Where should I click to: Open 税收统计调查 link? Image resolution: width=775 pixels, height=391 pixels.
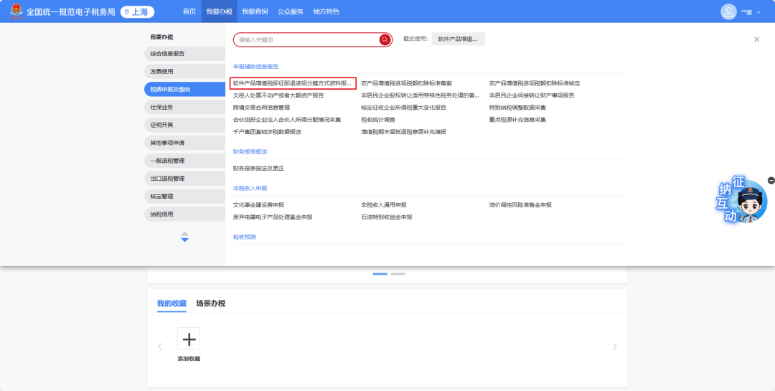pos(378,120)
